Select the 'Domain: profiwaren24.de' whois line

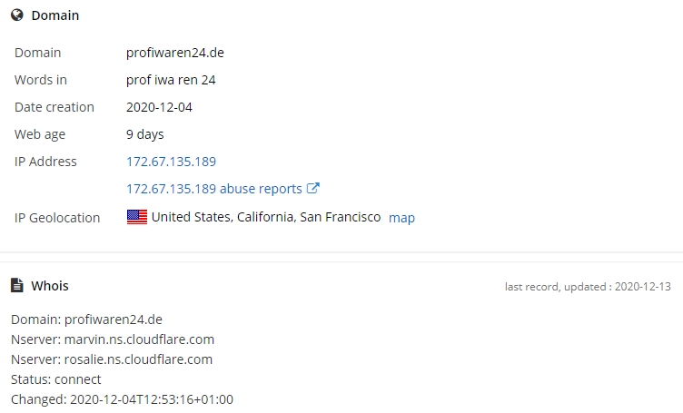[x=86, y=320]
